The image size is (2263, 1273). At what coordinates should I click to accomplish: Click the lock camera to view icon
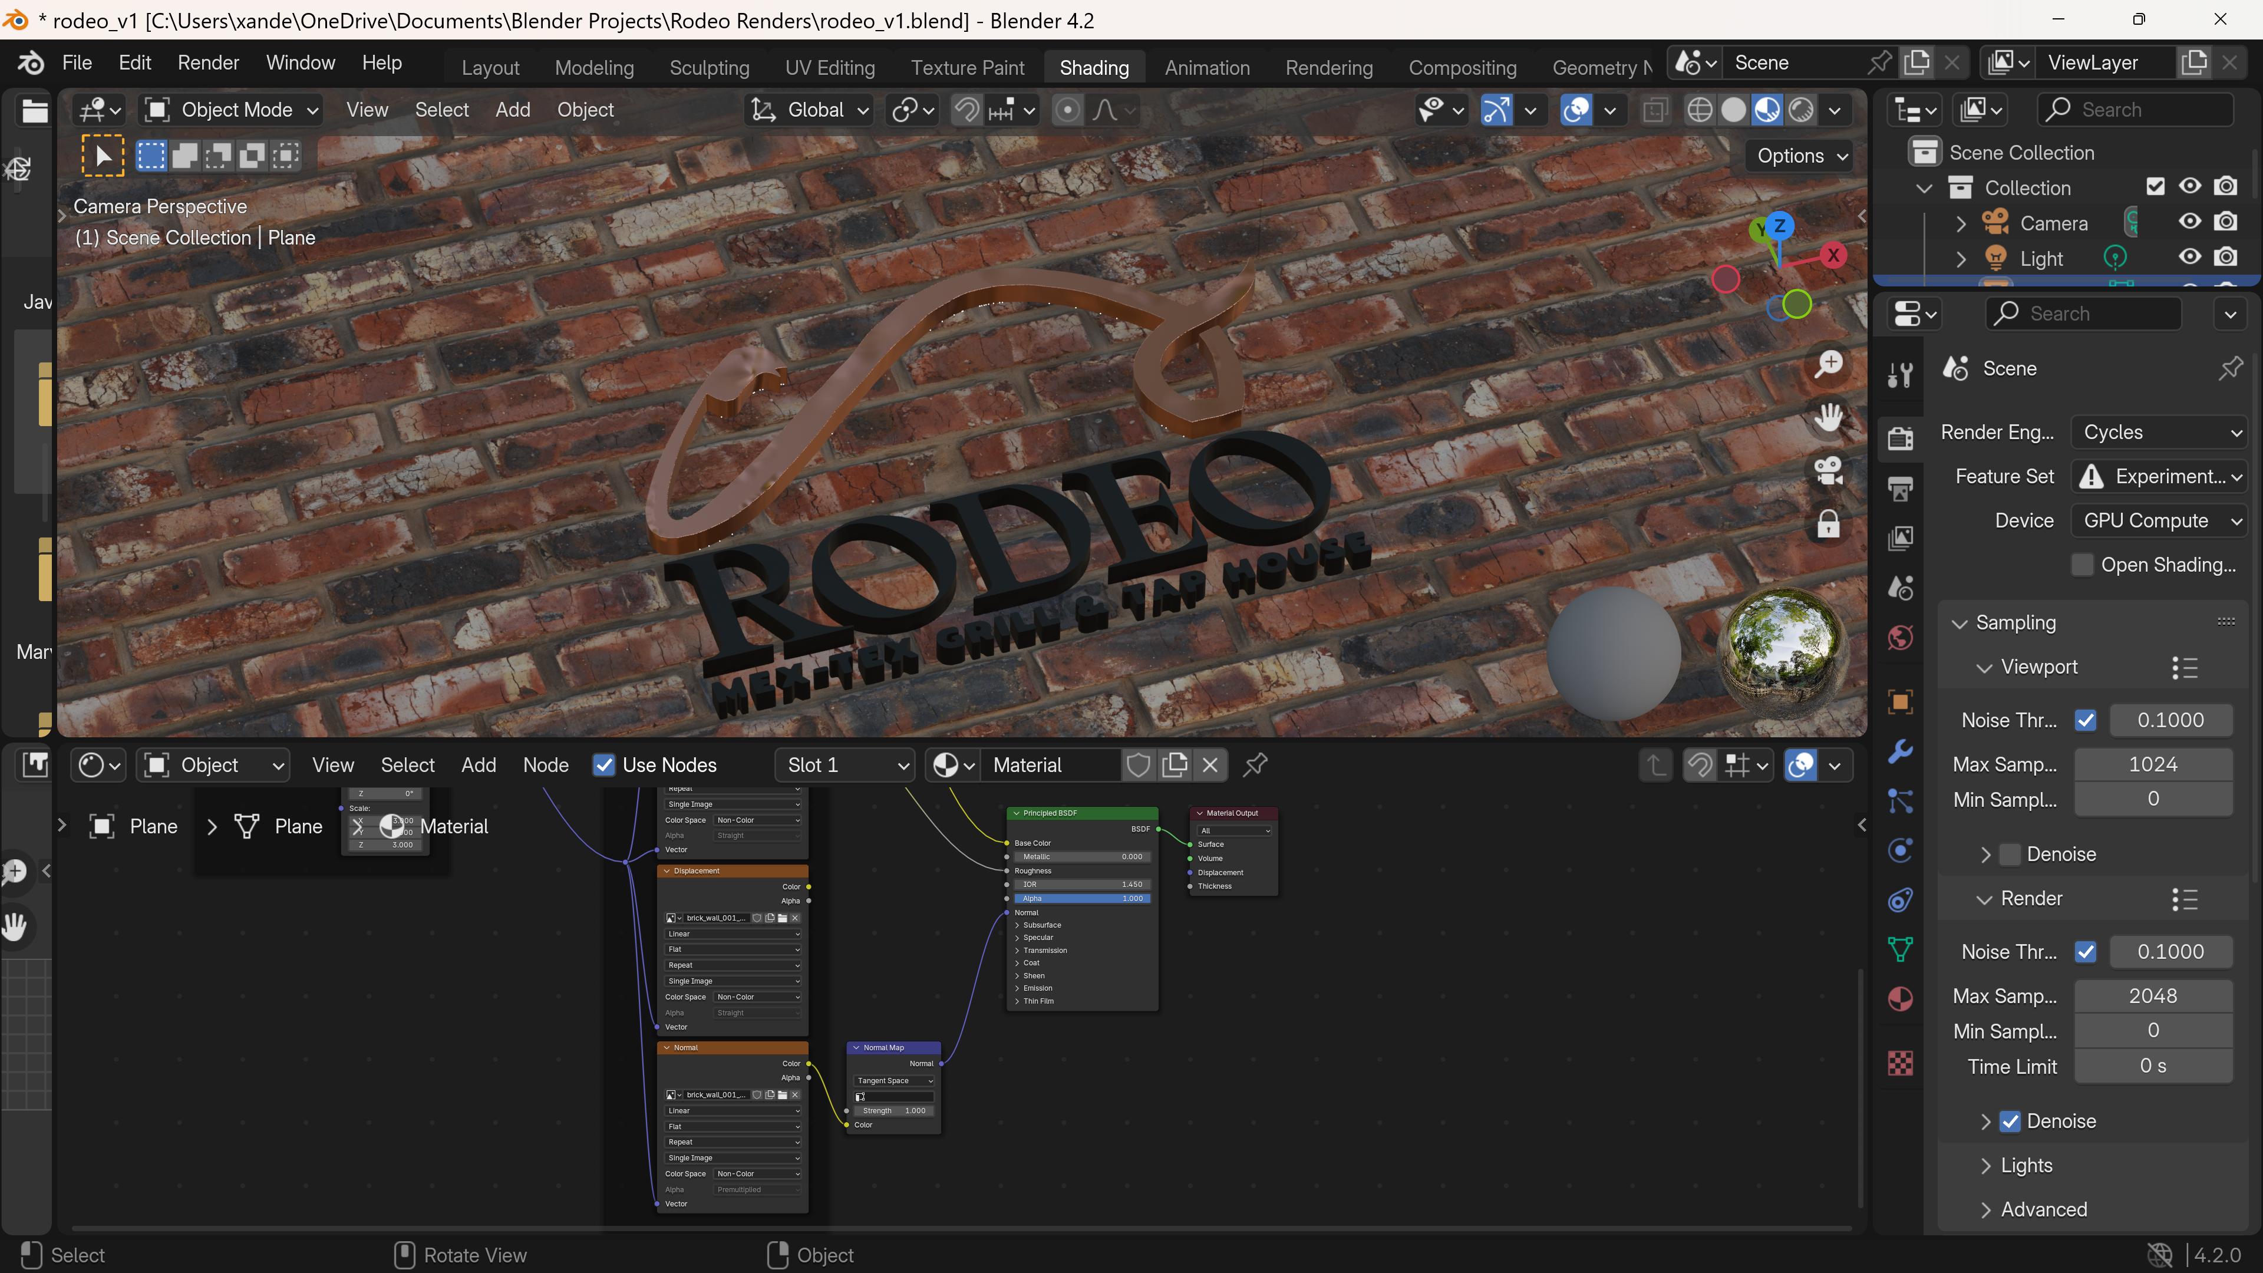pos(1829,525)
